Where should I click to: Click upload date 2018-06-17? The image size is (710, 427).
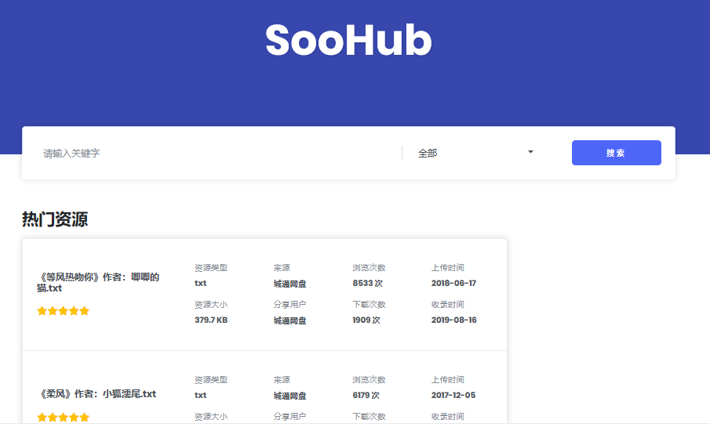(x=453, y=283)
